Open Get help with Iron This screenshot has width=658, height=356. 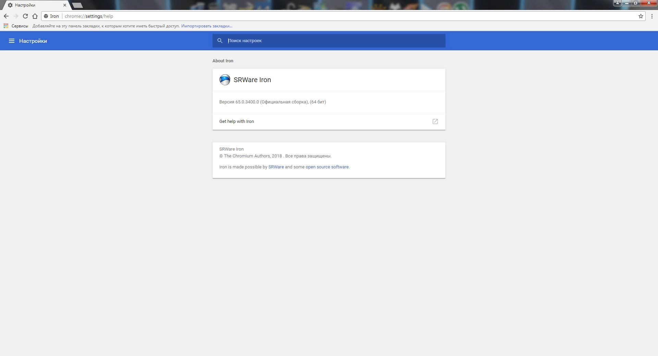click(329, 122)
